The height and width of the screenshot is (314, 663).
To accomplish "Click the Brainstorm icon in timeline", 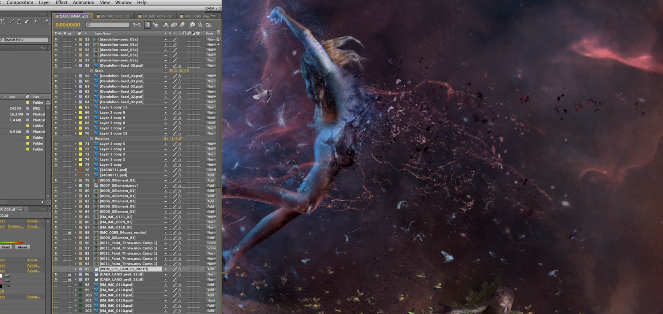I will coord(192,25).
